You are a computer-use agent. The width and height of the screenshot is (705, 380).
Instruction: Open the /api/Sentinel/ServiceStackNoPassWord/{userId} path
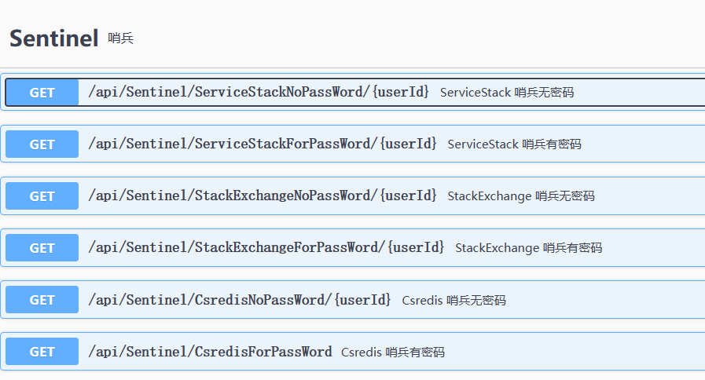(259, 92)
